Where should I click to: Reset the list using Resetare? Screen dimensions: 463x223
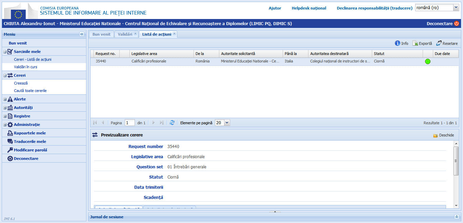point(439,43)
